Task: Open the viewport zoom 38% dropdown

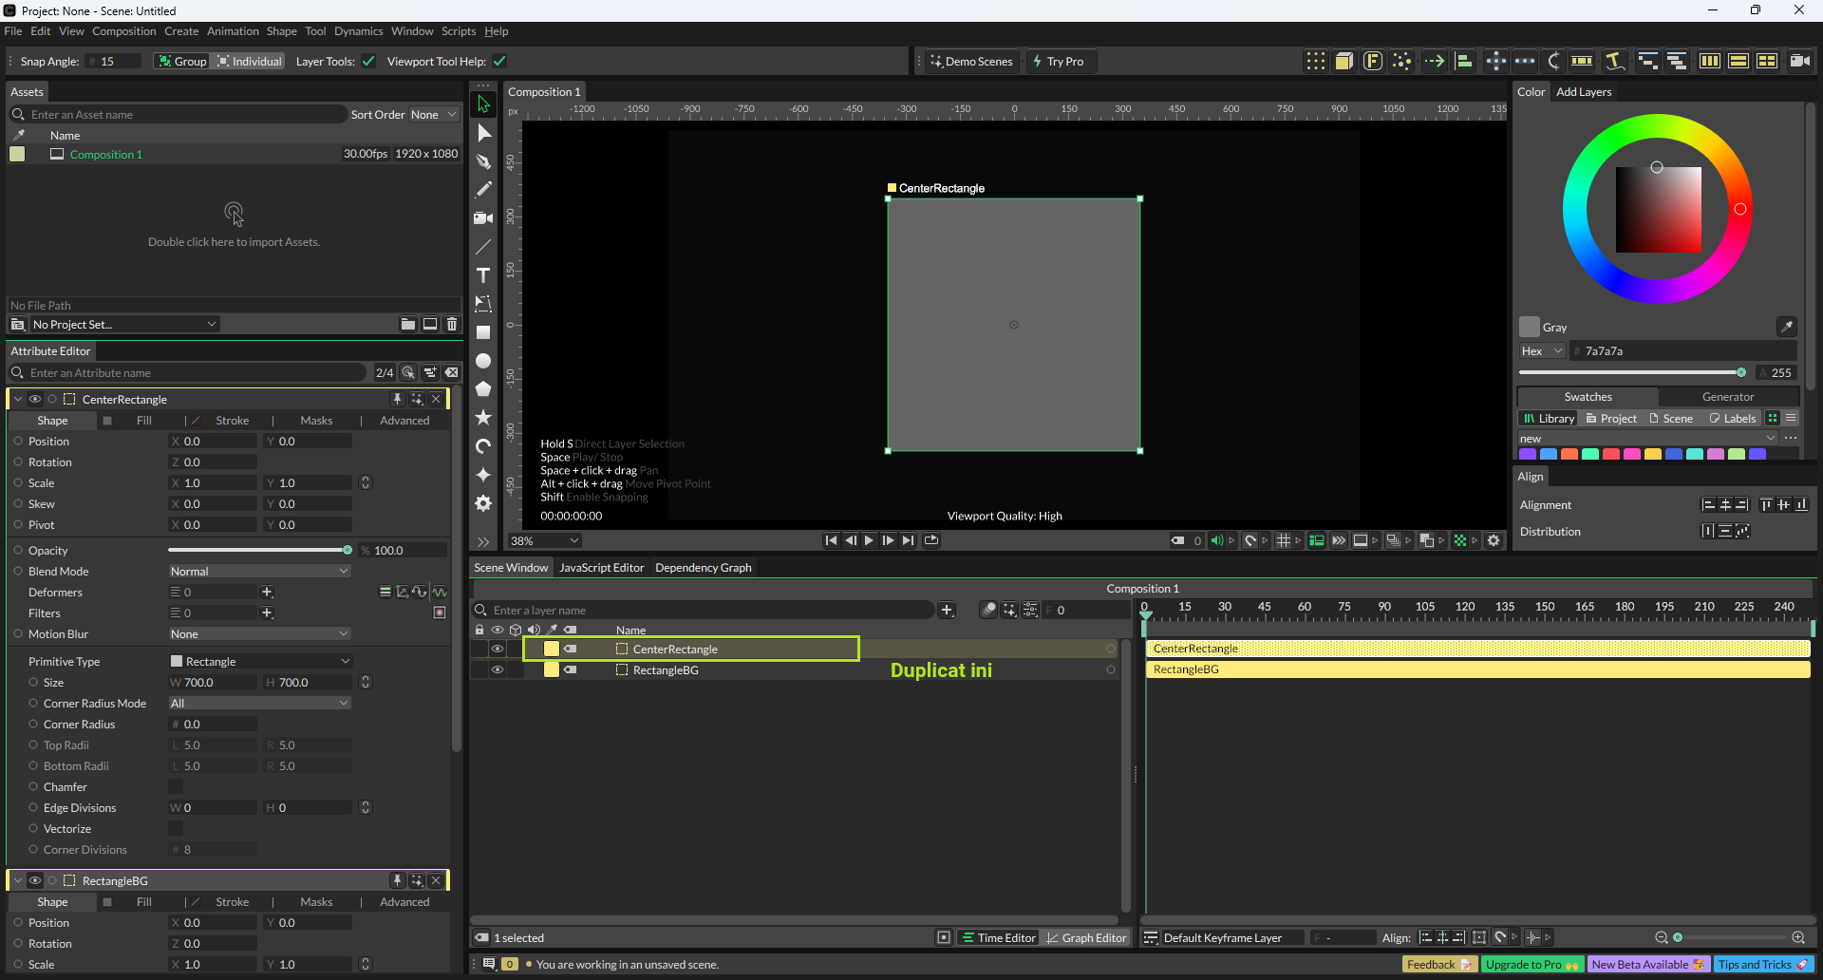Action: pyautogui.click(x=545, y=541)
